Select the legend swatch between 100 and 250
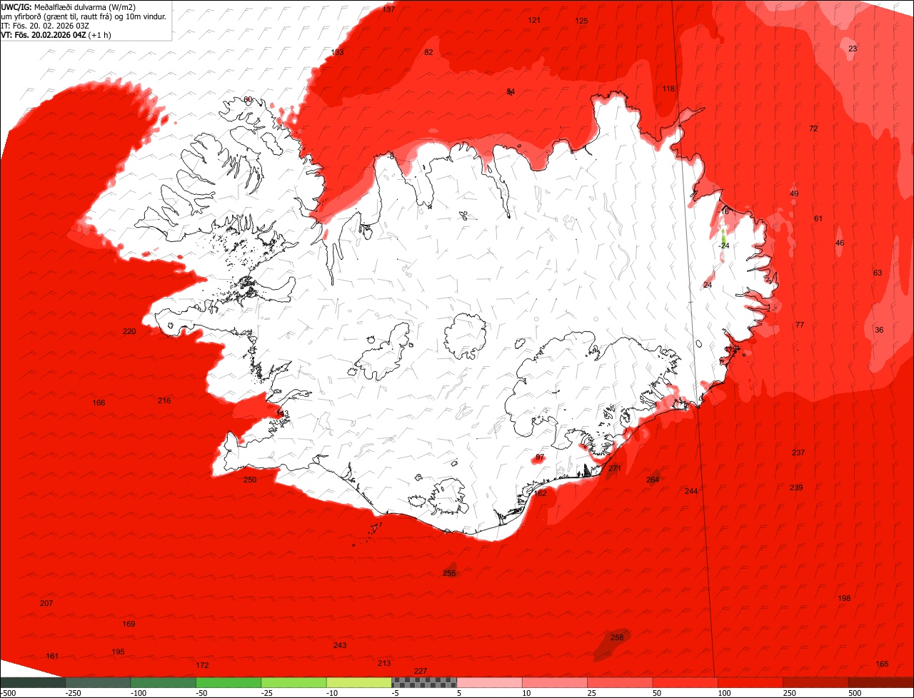Screen dimensions: 914x698 pyautogui.click(x=750, y=682)
